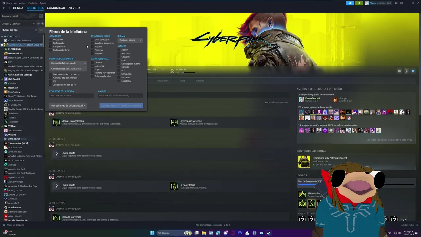
Task: Check the Remote Play Together filter
Action: 92,73
